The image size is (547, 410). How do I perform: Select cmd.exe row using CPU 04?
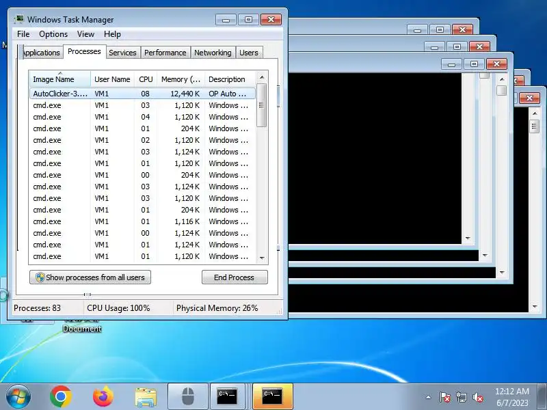(x=143, y=117)
